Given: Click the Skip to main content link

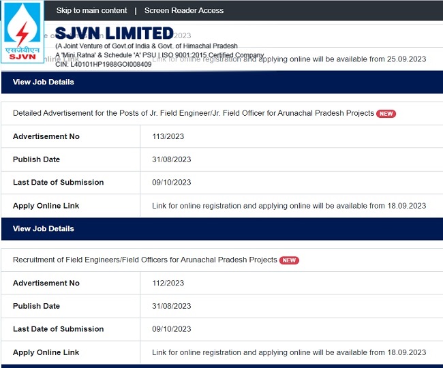Looking at the screenshot, I should point(91,10).
